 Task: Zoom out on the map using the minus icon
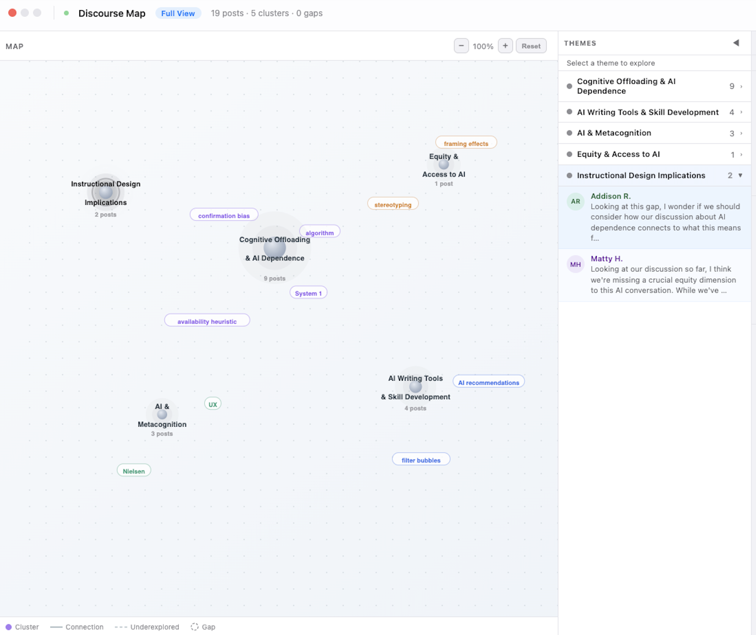[461, 46]
